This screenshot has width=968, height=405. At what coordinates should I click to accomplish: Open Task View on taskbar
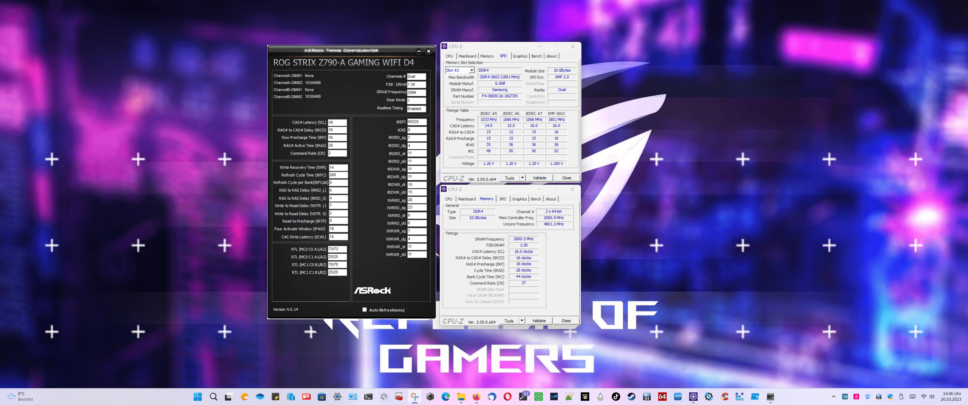point(228,397)
